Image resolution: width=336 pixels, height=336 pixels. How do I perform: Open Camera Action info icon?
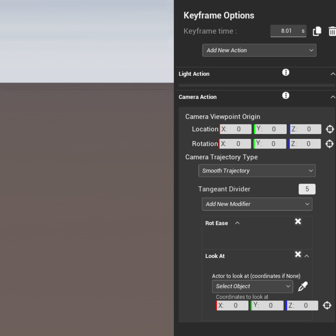click(286, 96)
